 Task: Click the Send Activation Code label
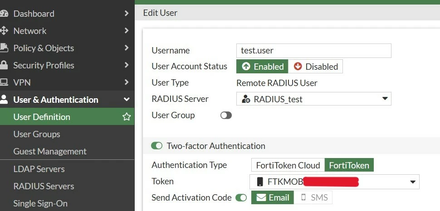coord(192,197)
